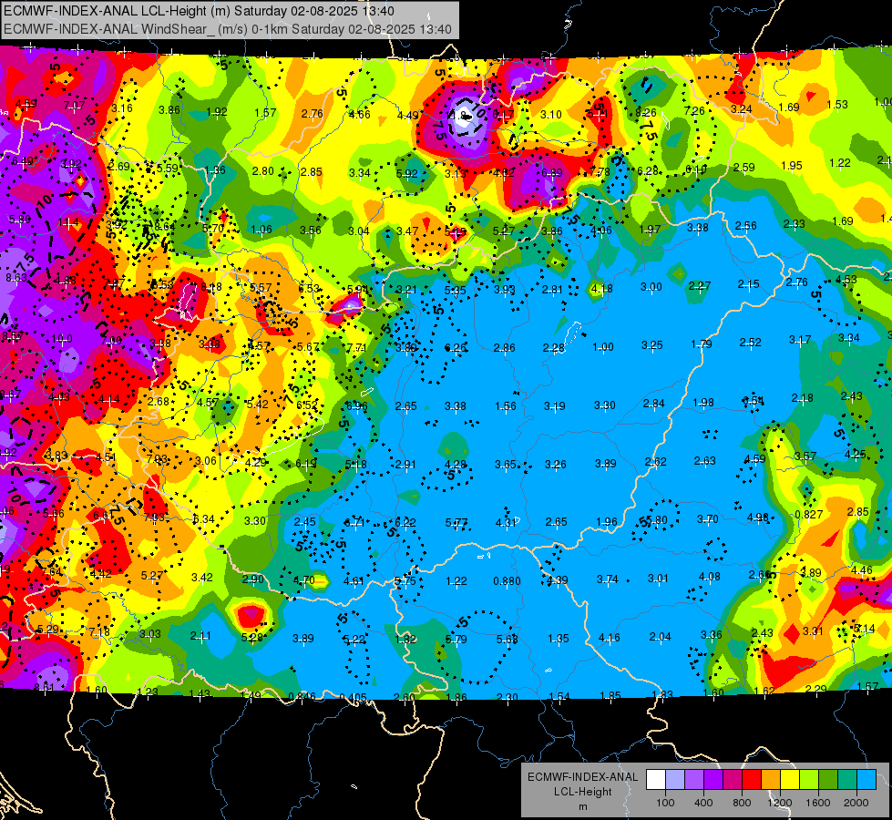Click the 0.846 value on bottom edge
This screenshot has width=892, height=820.
302,696
